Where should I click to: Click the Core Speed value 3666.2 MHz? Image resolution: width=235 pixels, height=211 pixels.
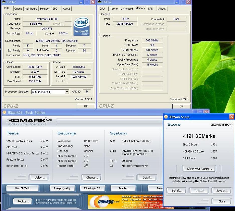35,67
